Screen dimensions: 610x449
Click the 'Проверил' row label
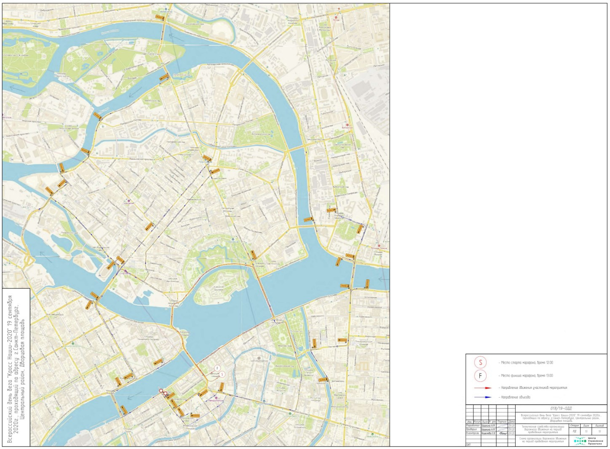[472, 429]
